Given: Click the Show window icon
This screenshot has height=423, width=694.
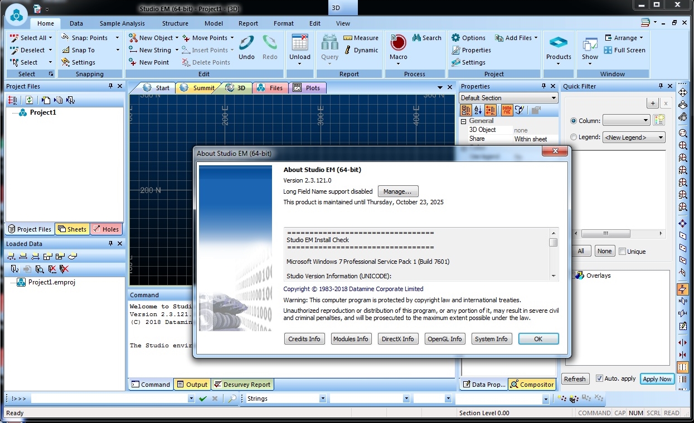Looking at the screenshot, I should pyautogui.click(x=590, y=44).
